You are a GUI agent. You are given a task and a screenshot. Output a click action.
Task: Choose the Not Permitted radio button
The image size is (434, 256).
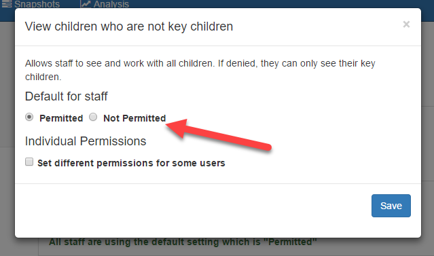pos(93,117)
